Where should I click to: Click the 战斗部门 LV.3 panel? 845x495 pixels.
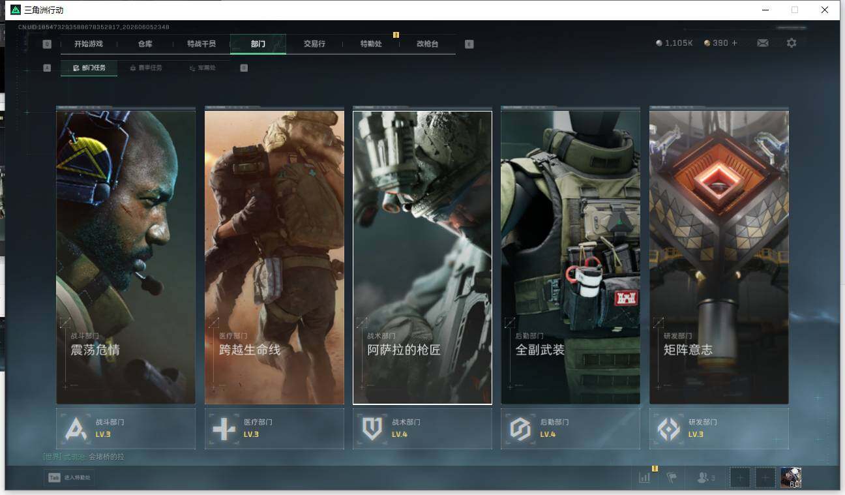click(126, 428)
